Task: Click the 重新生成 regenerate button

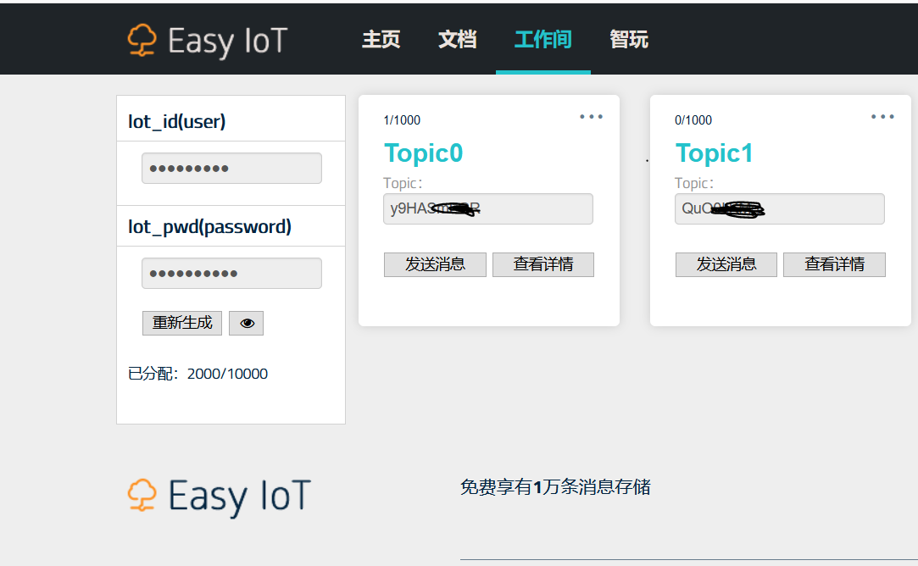Action: click(182, 323)
